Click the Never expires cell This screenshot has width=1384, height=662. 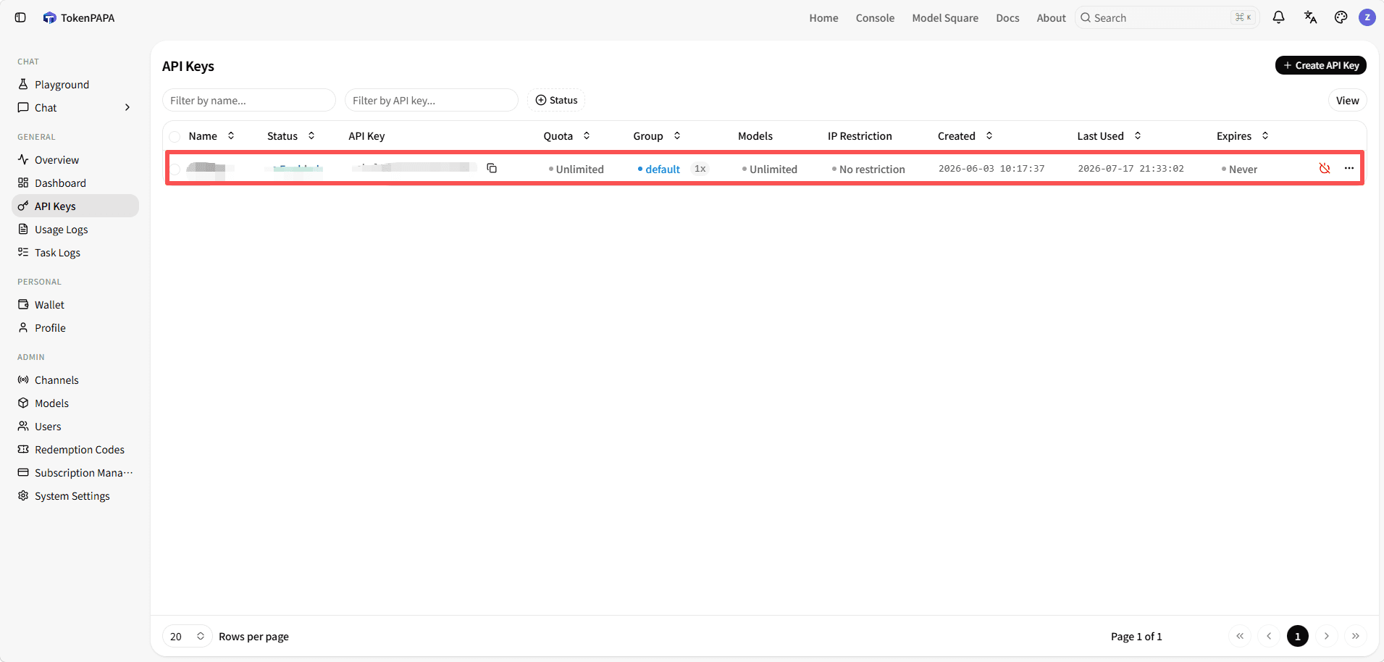click(x=1239, y=169)
